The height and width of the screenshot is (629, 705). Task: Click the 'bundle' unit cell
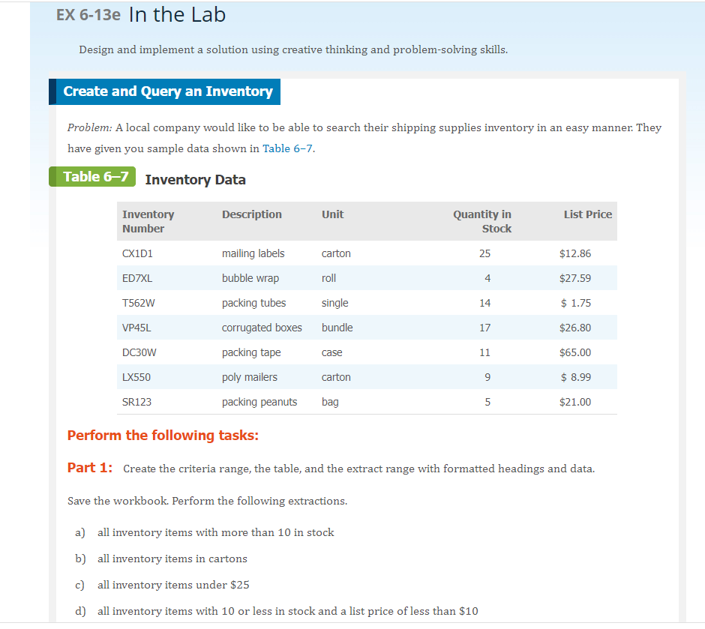pos(337,328)
